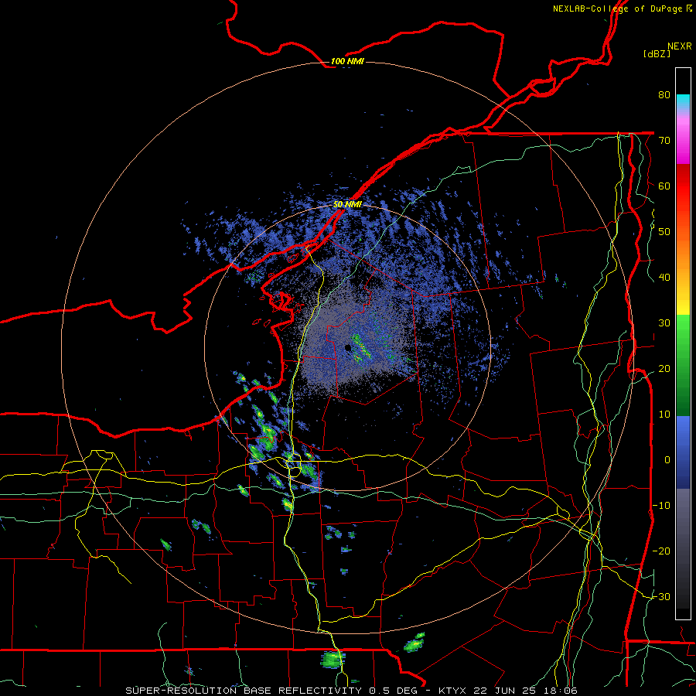Select the -20 value on dBZ scale

661,551
